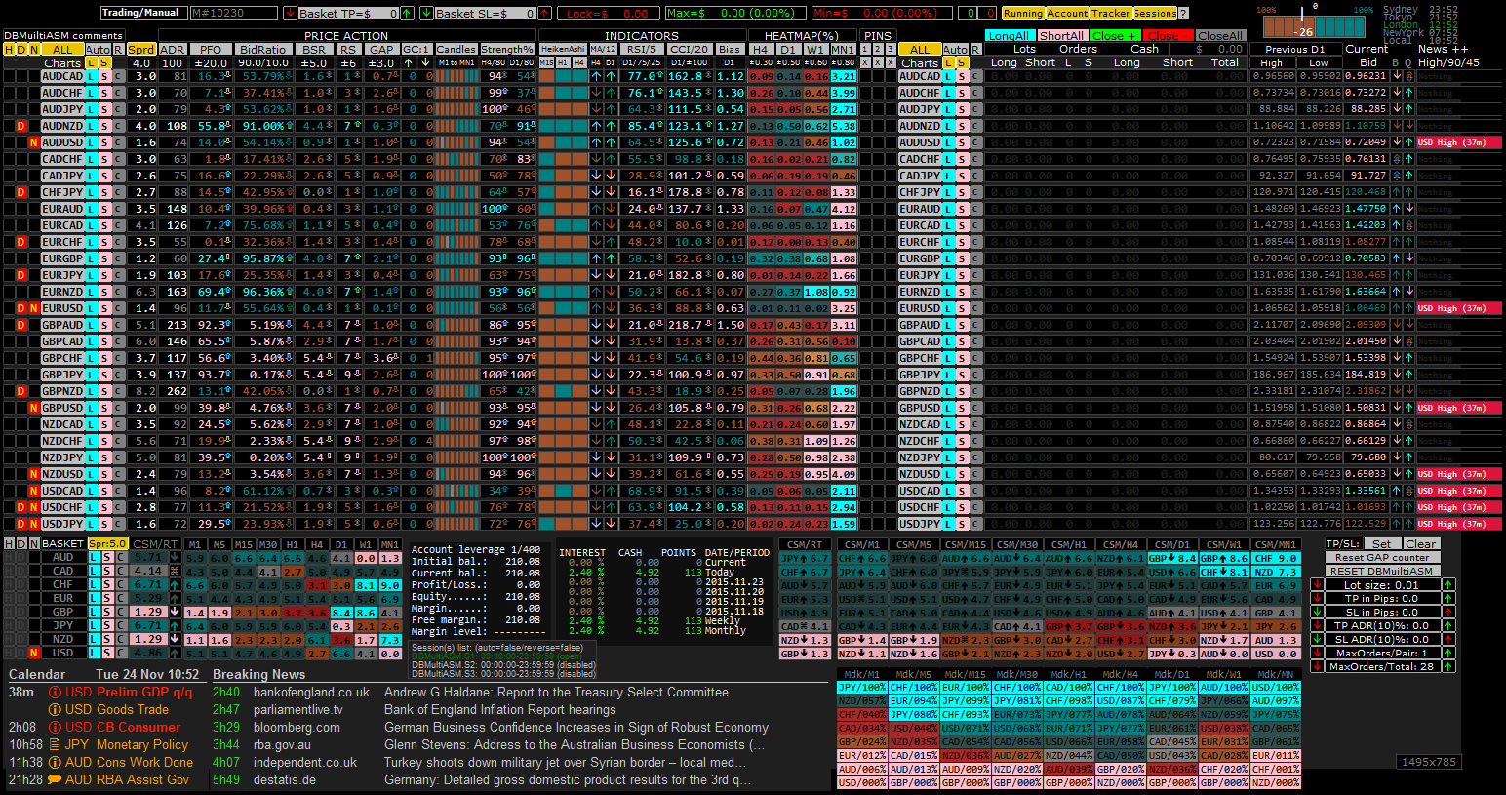Click the green up arrow after Basket TP

(406, 13)
